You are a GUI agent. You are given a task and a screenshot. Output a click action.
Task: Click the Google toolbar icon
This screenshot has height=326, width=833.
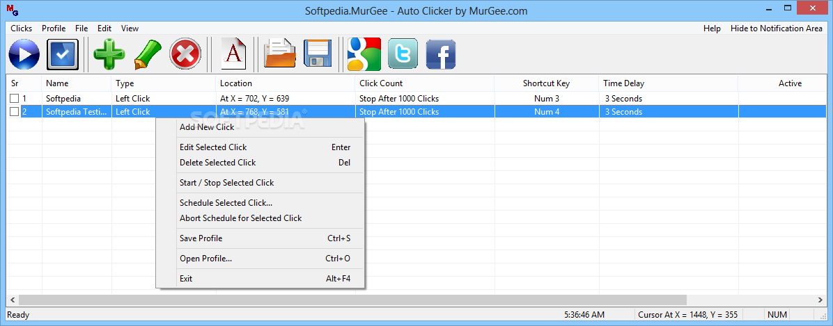click(x=364, y=54)
